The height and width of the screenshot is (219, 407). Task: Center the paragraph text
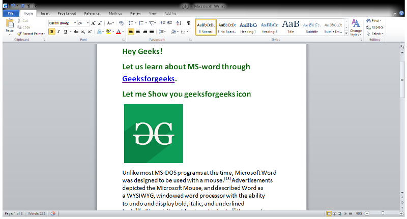tap(138, 32)
